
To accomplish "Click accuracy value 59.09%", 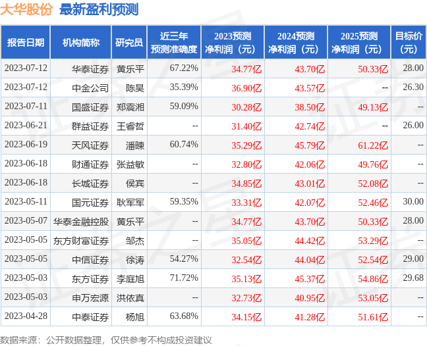I will click(184, 106).
